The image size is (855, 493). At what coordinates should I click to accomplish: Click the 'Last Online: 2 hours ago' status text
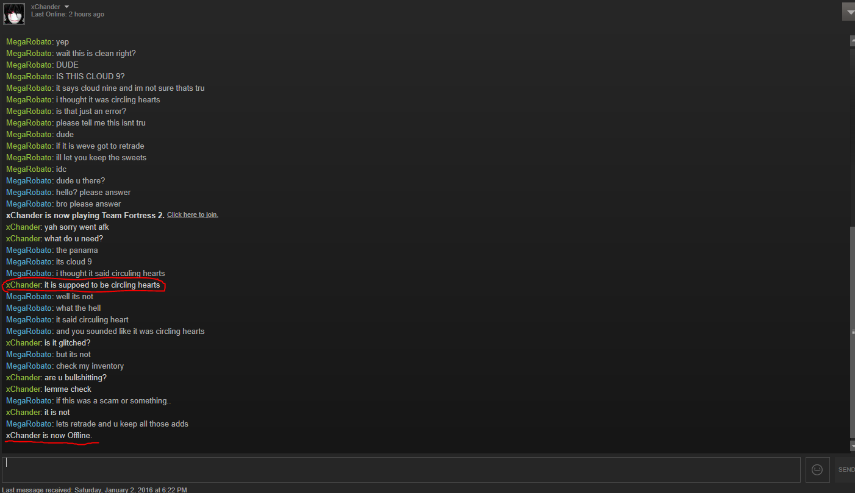tap(68, 14)
